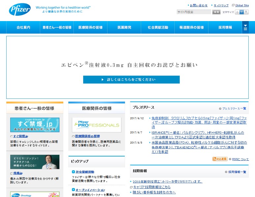255x197 pixels.
Task: Open the 社会貢献活動 navigation tab
Action: tap(158, 27)
